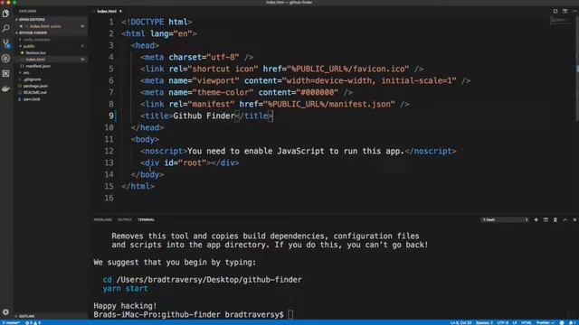Add a new terminal with plus icon
Screen dimensions: 579x325
point(536,219)
